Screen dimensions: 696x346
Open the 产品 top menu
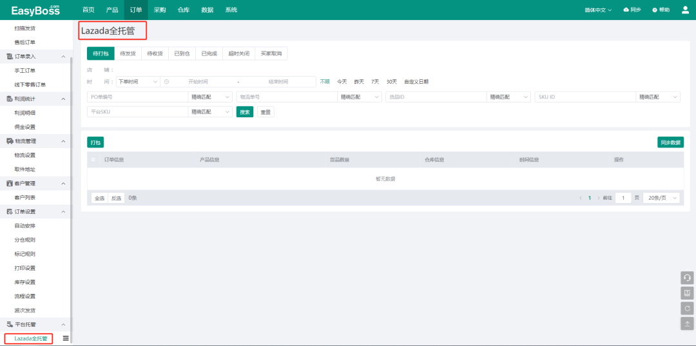tap(112, 10)
